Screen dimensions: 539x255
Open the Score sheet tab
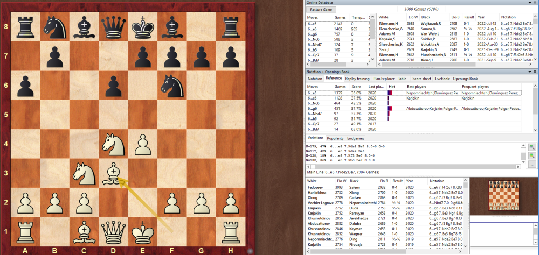coord(421,79)
